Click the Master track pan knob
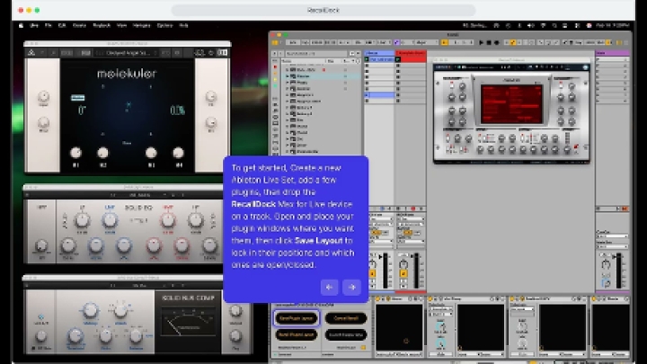Viewport: 647px width, 364px height. (x=606, y=264)
